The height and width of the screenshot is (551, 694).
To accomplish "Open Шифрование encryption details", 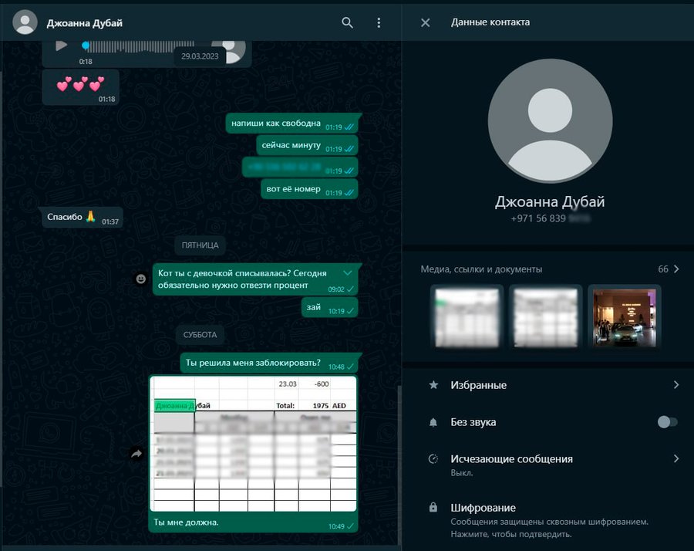I will click(x=549, y=520).
